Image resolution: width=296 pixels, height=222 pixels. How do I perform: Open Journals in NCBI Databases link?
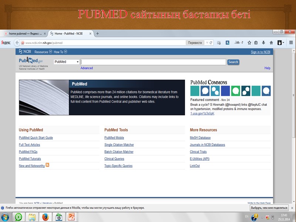pyautogui.click(x=208, y=145)
